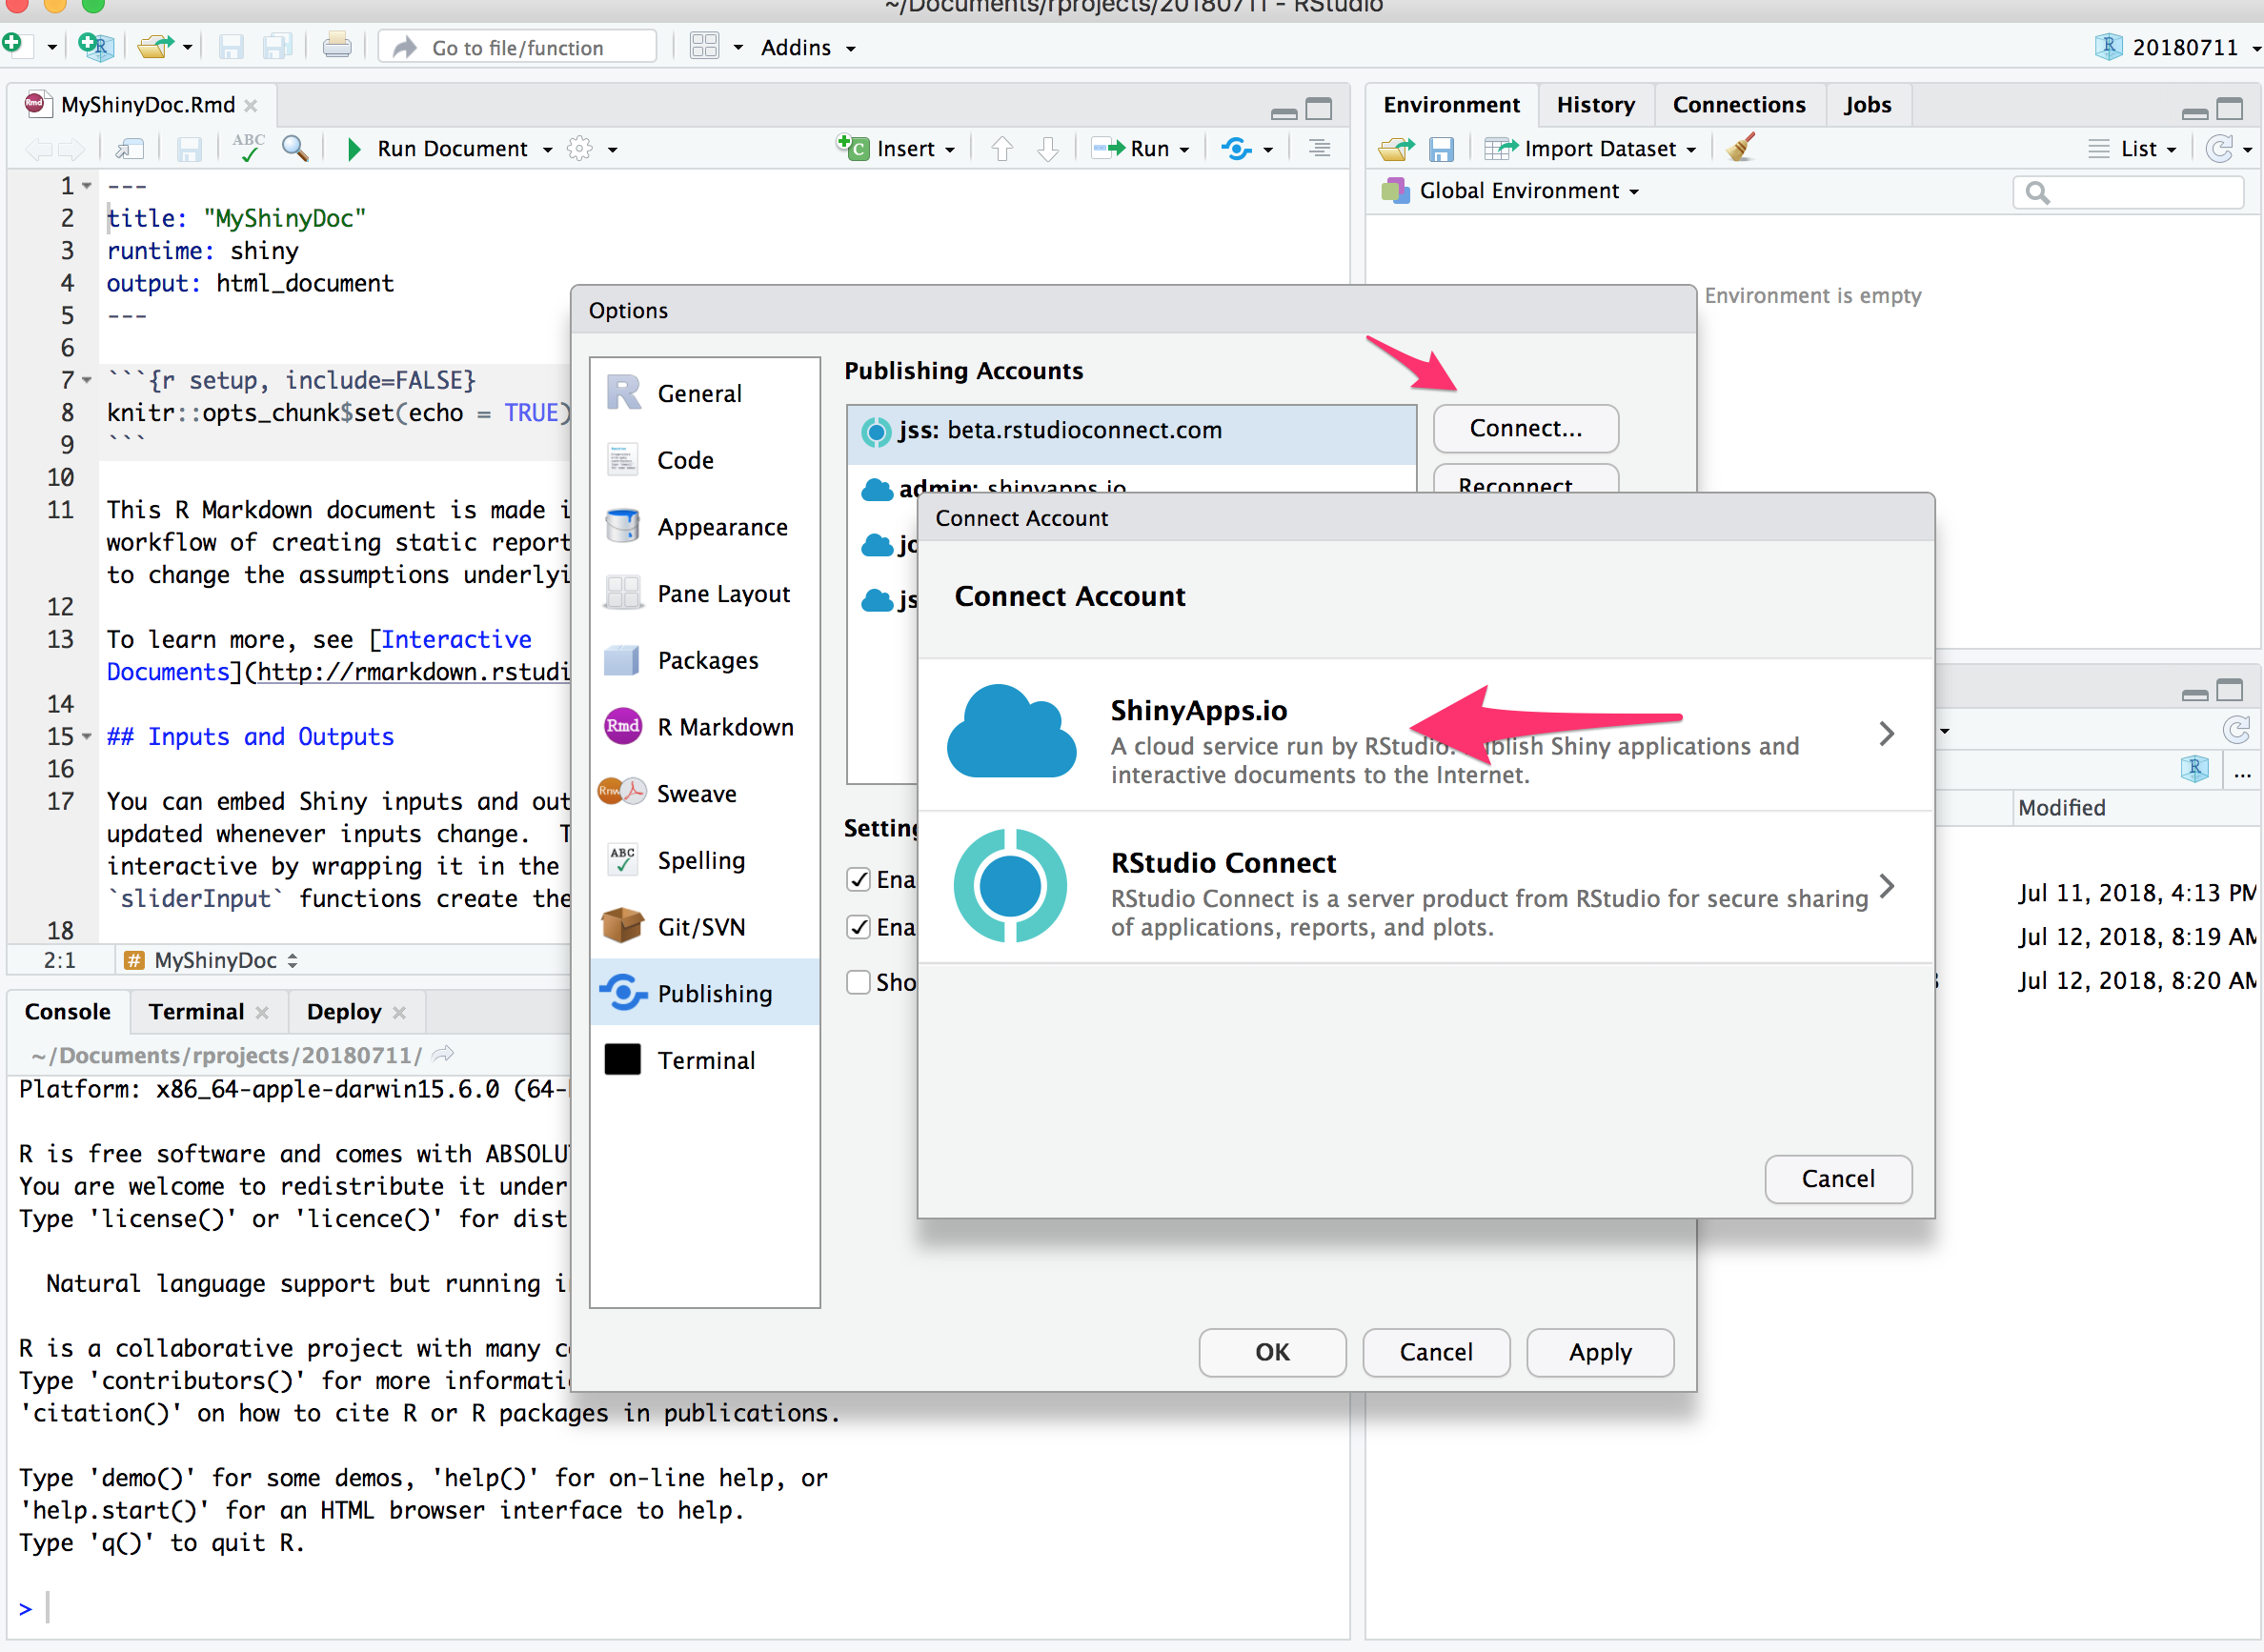2264x1652 pixels.
Task: Click the Apply button in Options
Action: tap(1600, 1352)
